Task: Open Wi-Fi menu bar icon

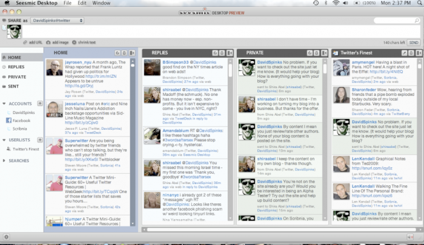Action: (x=336, y=3)
